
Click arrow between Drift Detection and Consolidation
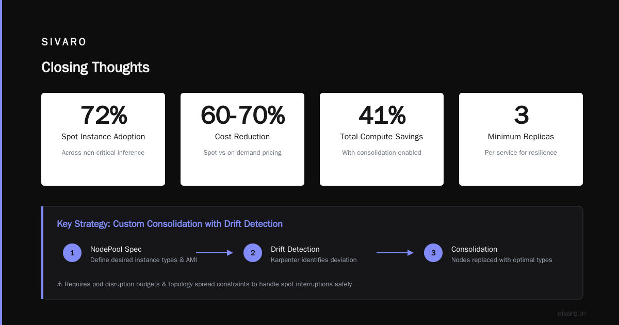(x=395, y=253)
